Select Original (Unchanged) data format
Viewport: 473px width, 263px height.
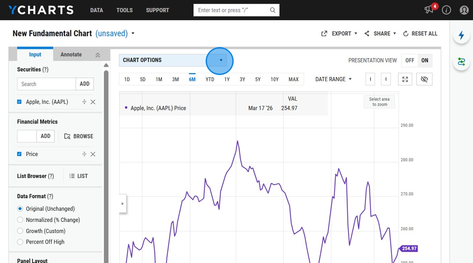pos(20,209)
